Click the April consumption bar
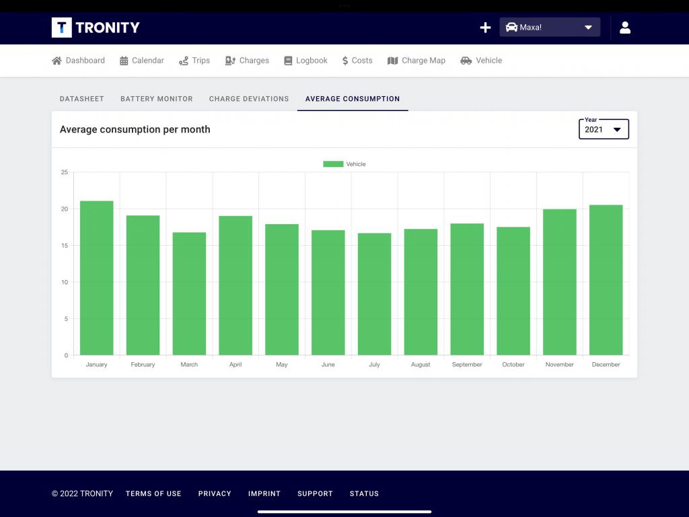Screen dimensions: 689x517 [235, 285]
